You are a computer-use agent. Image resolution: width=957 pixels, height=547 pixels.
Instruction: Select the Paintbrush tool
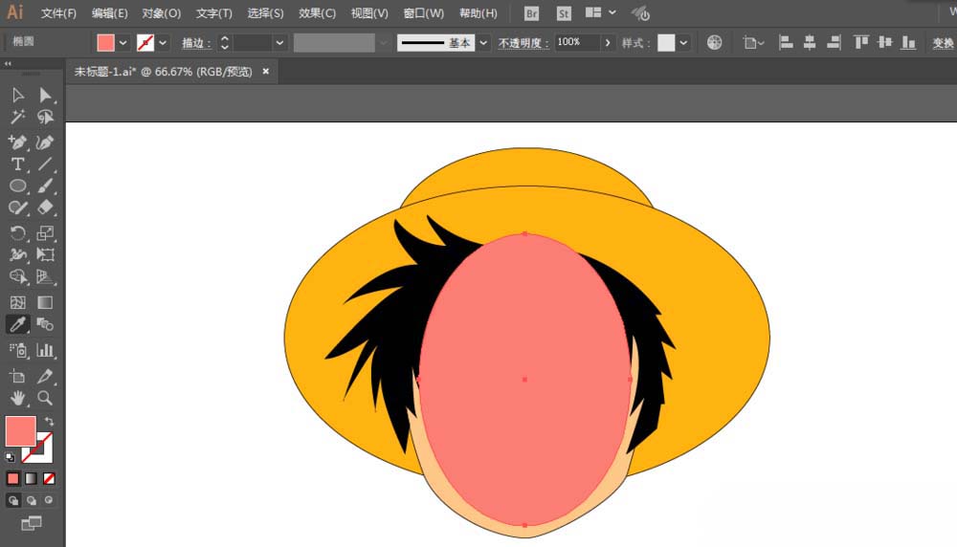45,186
